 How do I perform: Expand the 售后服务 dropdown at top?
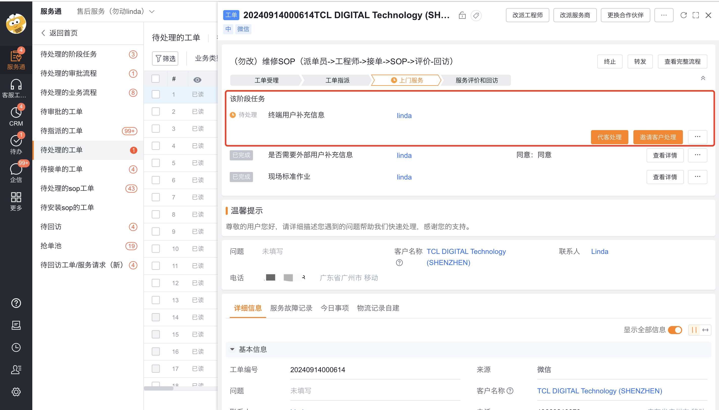click(x=152, y=12)
